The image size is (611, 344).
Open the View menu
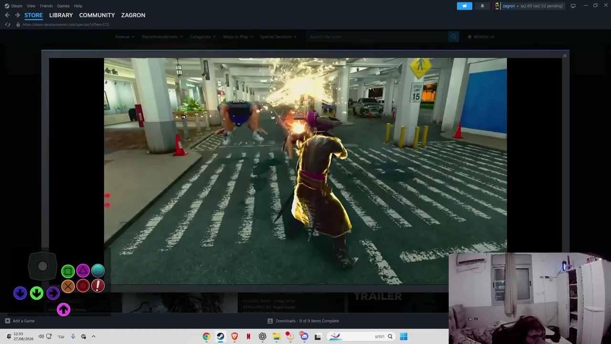click(31, 6)
